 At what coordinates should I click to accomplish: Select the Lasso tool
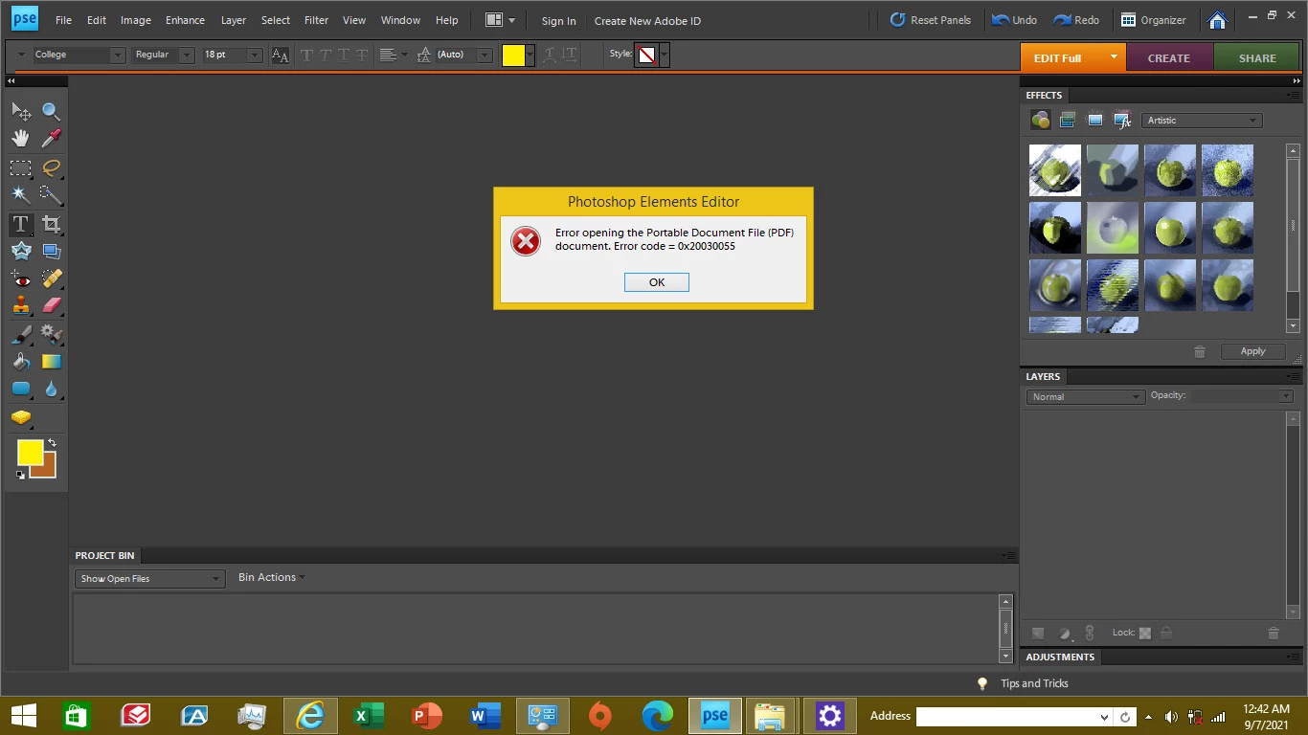coord(52,168)
